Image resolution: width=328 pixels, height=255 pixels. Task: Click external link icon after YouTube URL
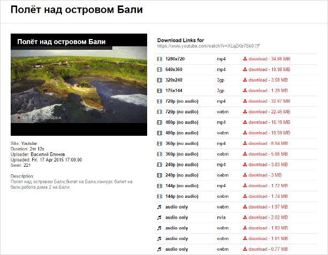coord(257,46)
